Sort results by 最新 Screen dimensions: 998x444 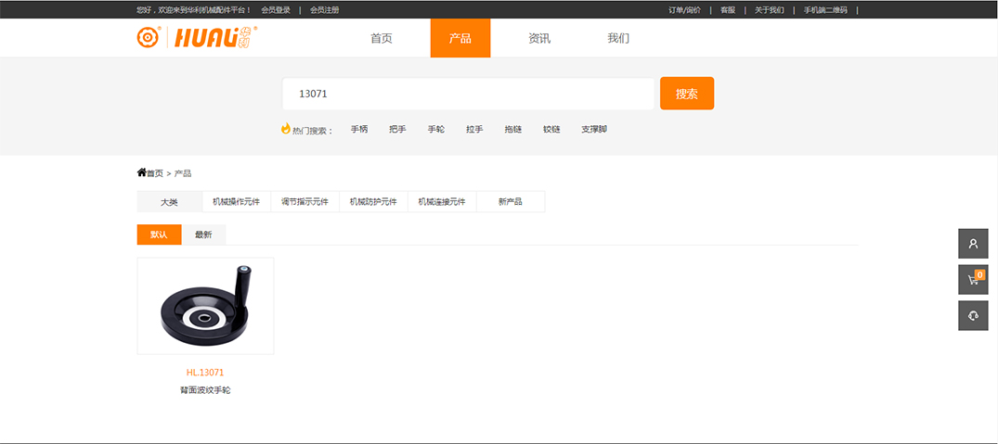tap(203, 235)
